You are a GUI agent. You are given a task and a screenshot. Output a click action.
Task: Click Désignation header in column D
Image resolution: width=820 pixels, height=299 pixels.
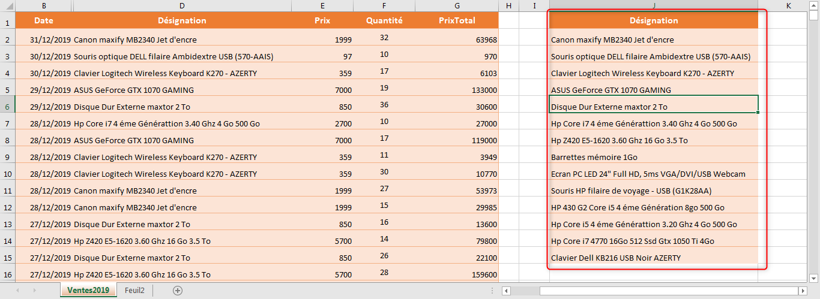tap(182, 20)
